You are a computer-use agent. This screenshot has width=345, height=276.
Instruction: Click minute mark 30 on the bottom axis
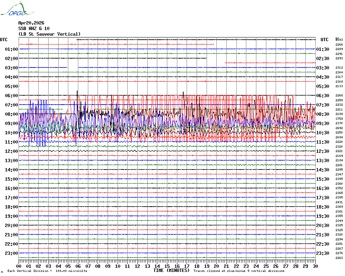[315, 266]
